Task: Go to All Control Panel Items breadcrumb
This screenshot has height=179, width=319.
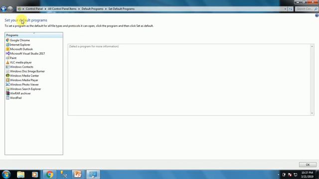Action: tap(62, 9)
